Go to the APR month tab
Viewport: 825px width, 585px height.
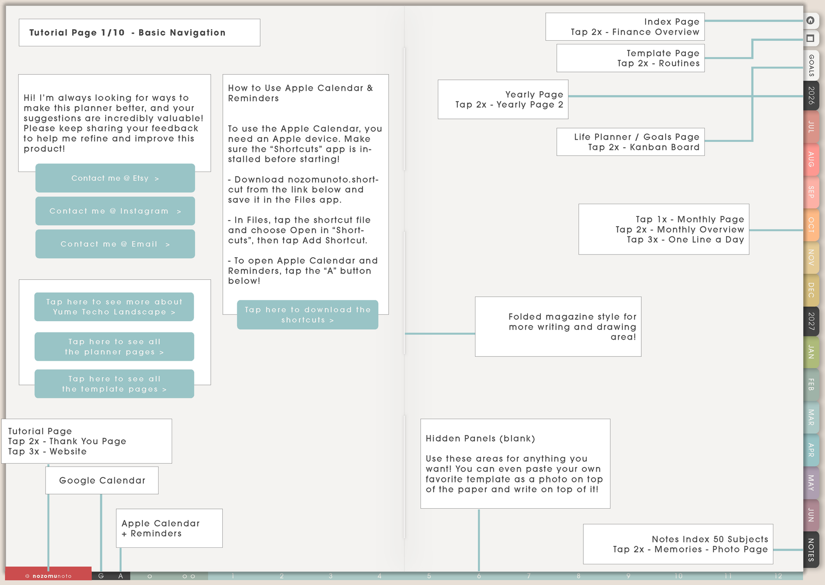811,450
